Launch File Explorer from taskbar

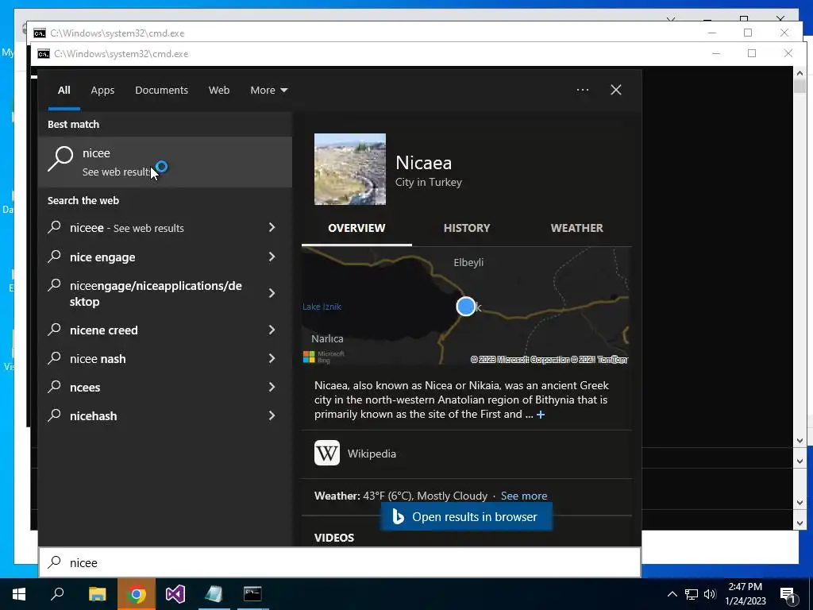pyautogui.click(x=97, y=594)
